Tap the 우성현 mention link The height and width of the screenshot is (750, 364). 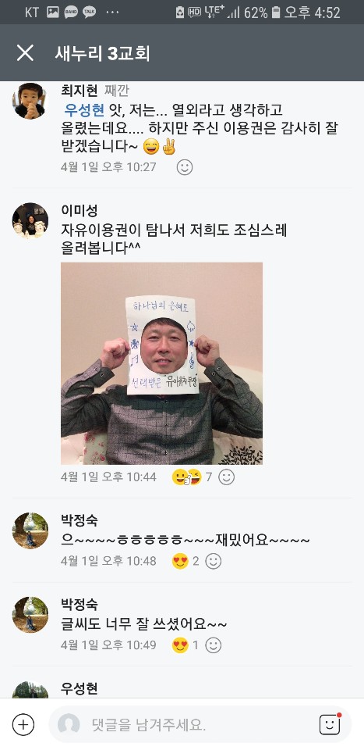coord(84,110)
